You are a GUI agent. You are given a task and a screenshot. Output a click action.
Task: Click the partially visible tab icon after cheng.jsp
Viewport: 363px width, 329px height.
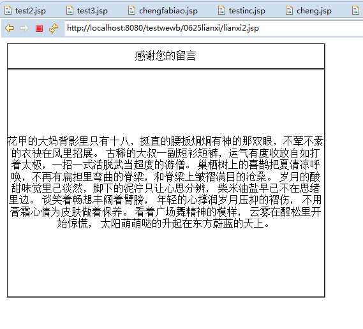tap(355, 10)
